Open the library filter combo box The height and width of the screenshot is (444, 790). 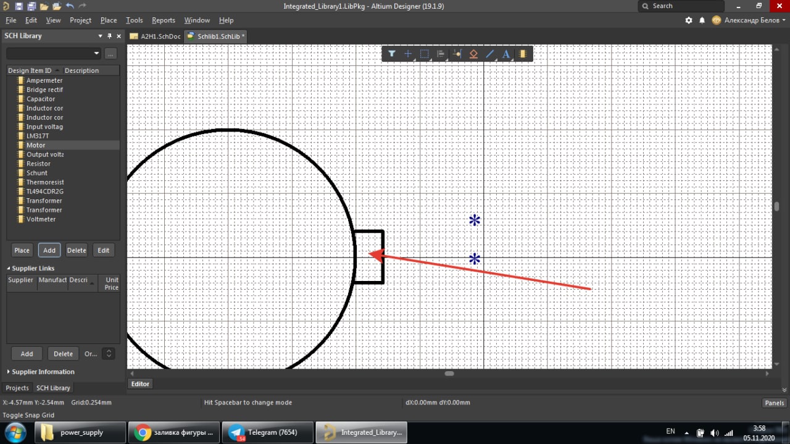point(54,54)
